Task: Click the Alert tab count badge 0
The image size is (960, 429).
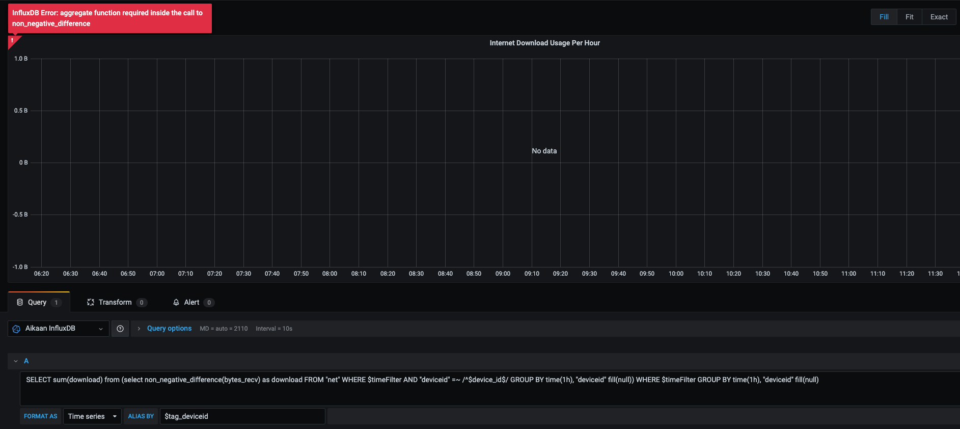Action: (x=209, y=303)
